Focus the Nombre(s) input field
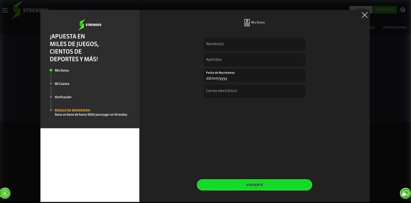The height and width of the screenshot is (203, 411). click(254, 44)
